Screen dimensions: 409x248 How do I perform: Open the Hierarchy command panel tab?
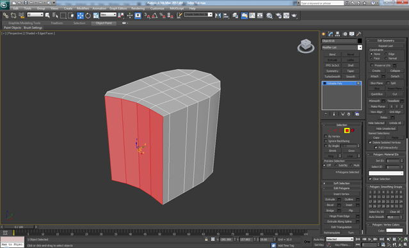338,34
